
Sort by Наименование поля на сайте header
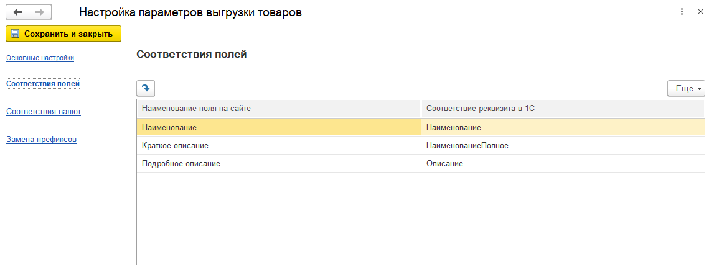click(x=279, y=109)
